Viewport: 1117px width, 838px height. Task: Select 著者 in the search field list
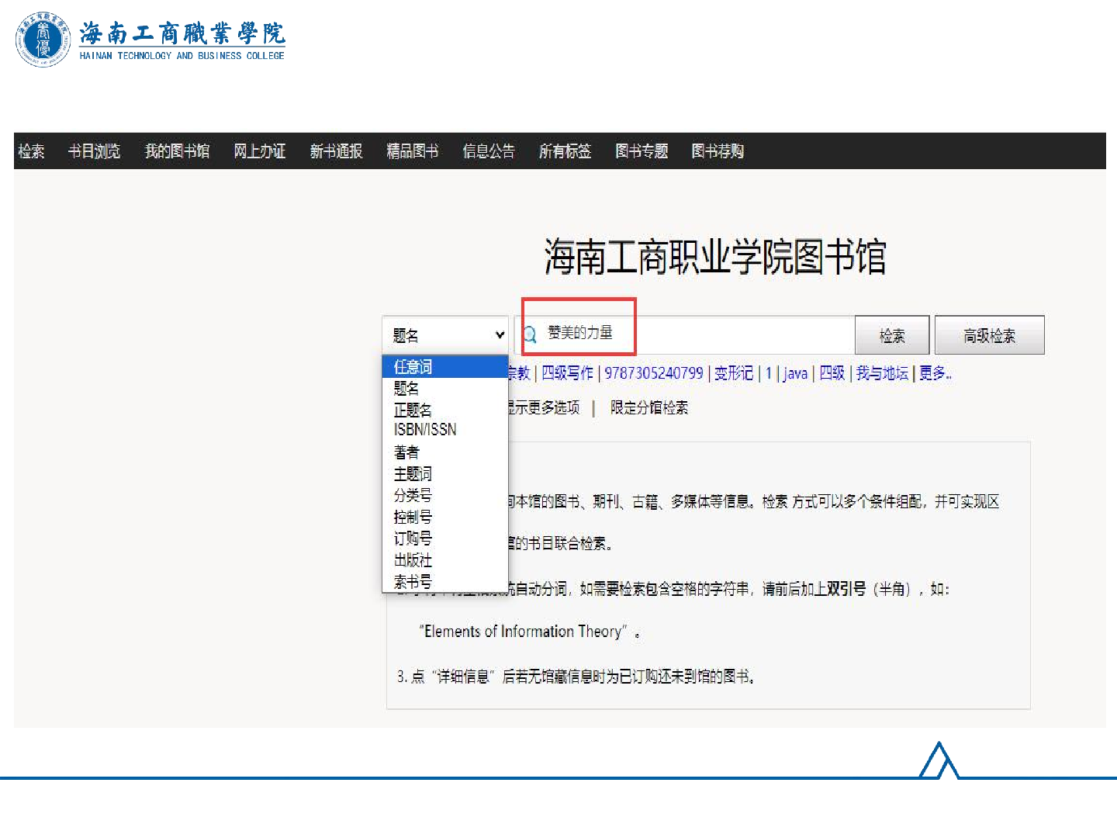pos(406,452)
